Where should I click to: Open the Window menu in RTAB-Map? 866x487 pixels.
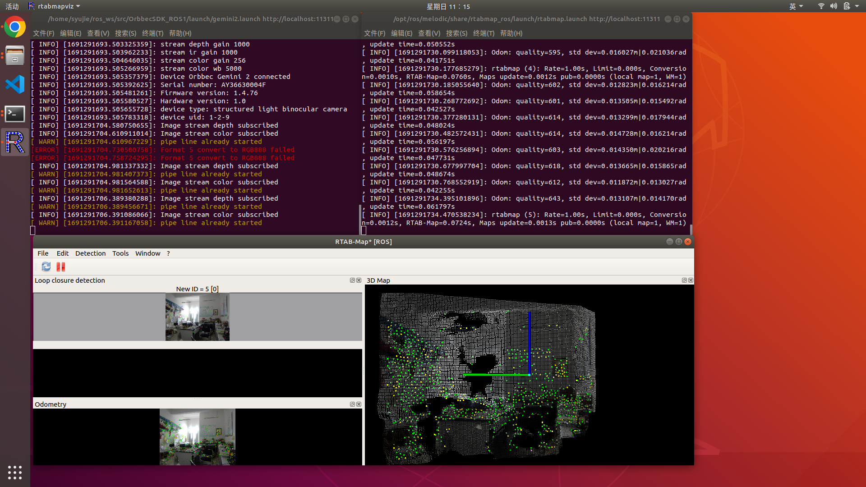click(x=148, y=253)
